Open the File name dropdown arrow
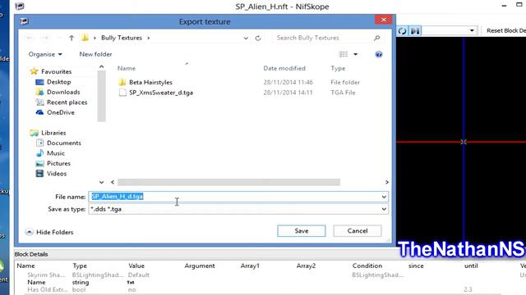The width and height of the screenshot is (526, 295). 384,197
